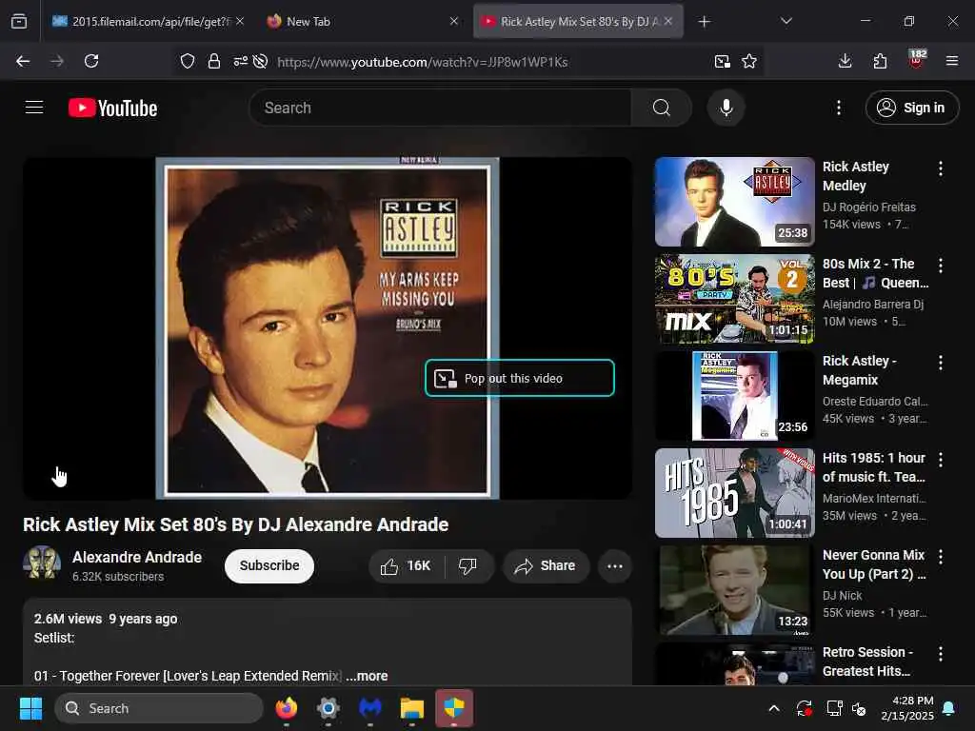Dislike this video
The image size is (975, 731).
click(x=468, y=565)
